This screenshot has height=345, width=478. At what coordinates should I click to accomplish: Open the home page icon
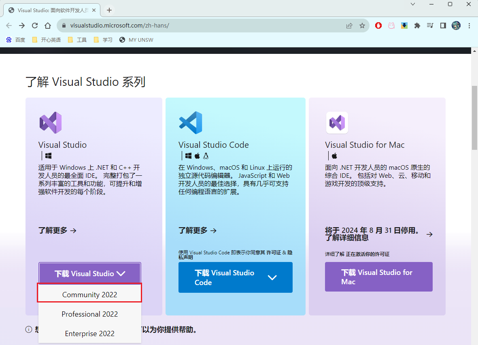point(47,26)
